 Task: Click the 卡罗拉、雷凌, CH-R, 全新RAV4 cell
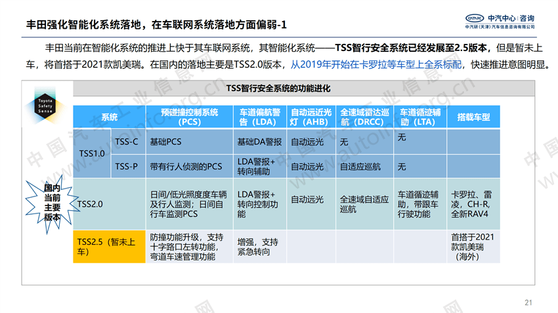[x=473, y=204]
